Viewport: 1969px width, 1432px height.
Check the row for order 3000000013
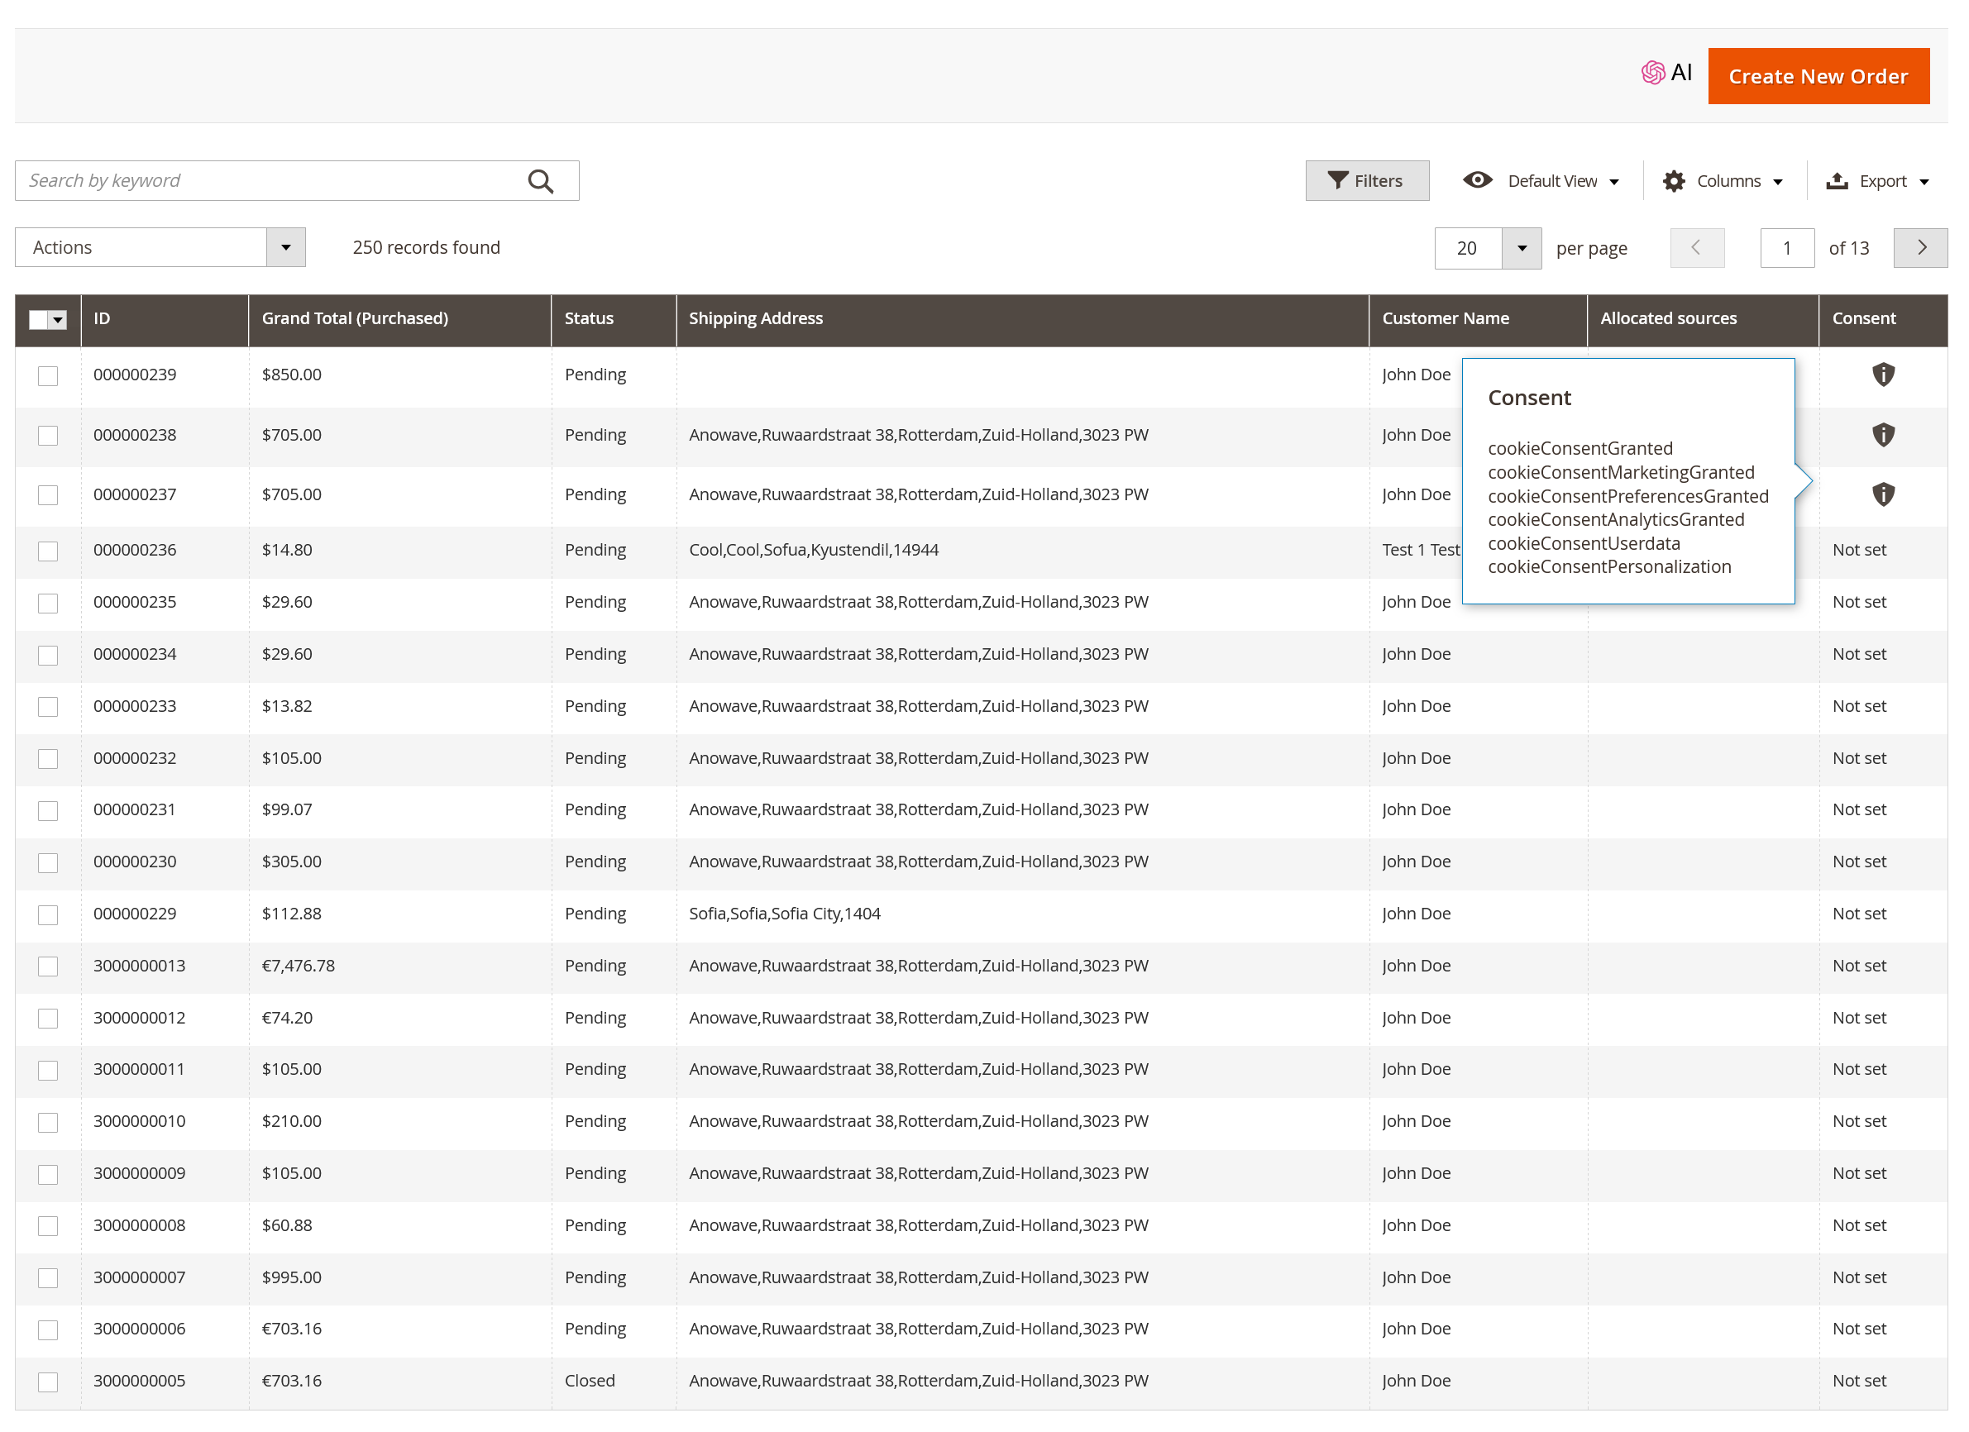point(48,967)
